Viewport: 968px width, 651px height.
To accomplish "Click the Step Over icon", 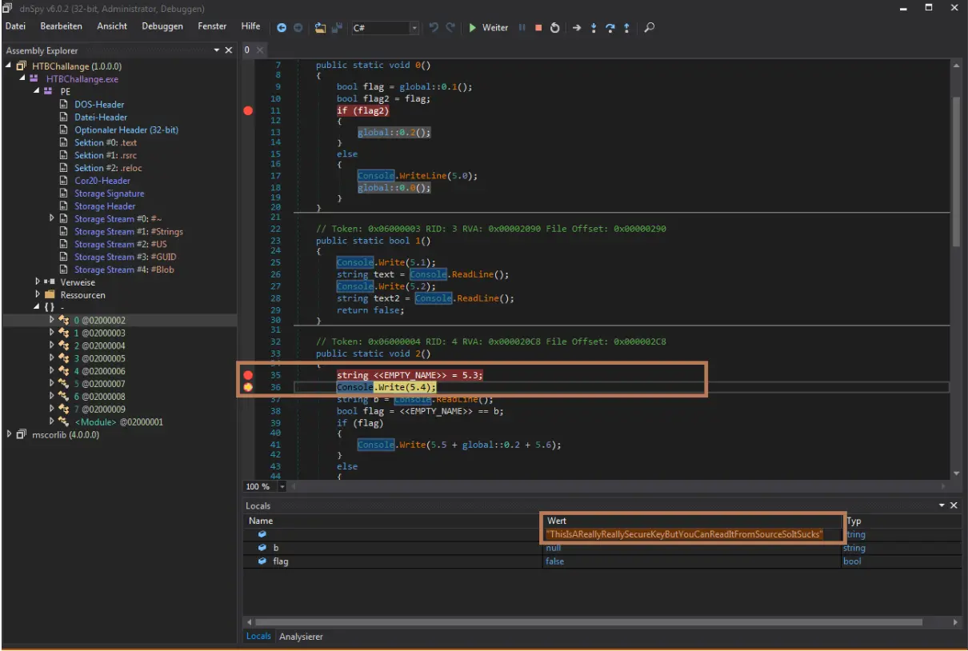I will pos(610,28).
